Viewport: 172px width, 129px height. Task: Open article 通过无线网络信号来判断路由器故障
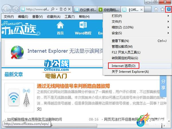point(73,86)
